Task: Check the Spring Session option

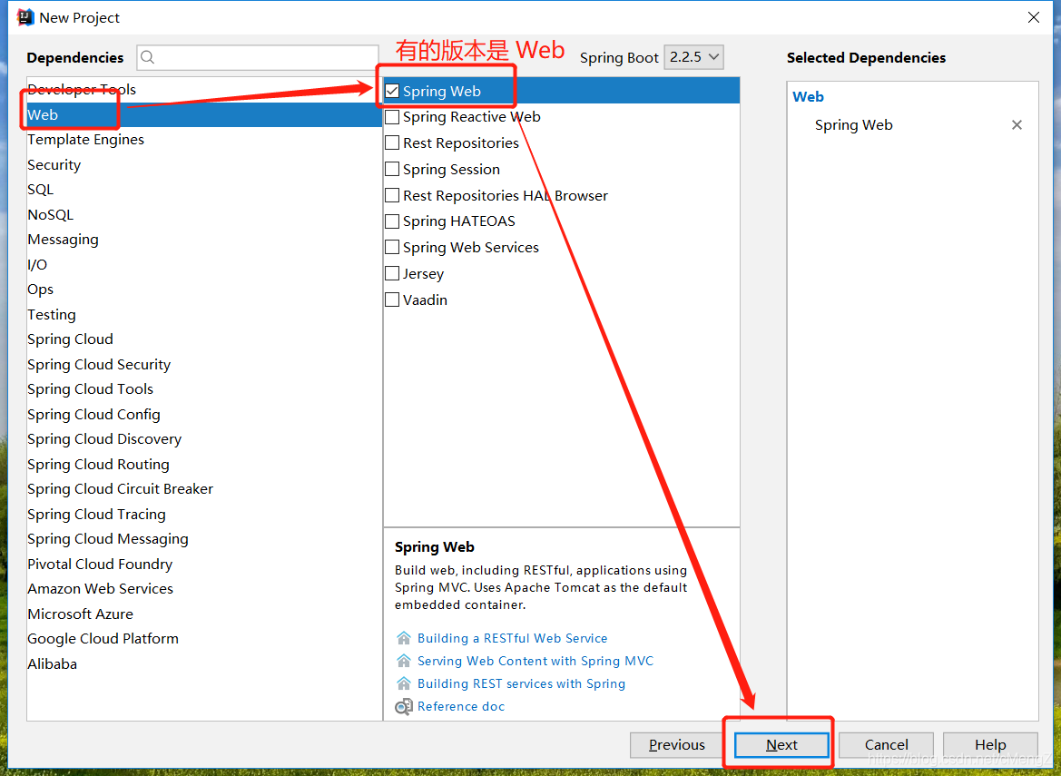Action: [392, 169]
